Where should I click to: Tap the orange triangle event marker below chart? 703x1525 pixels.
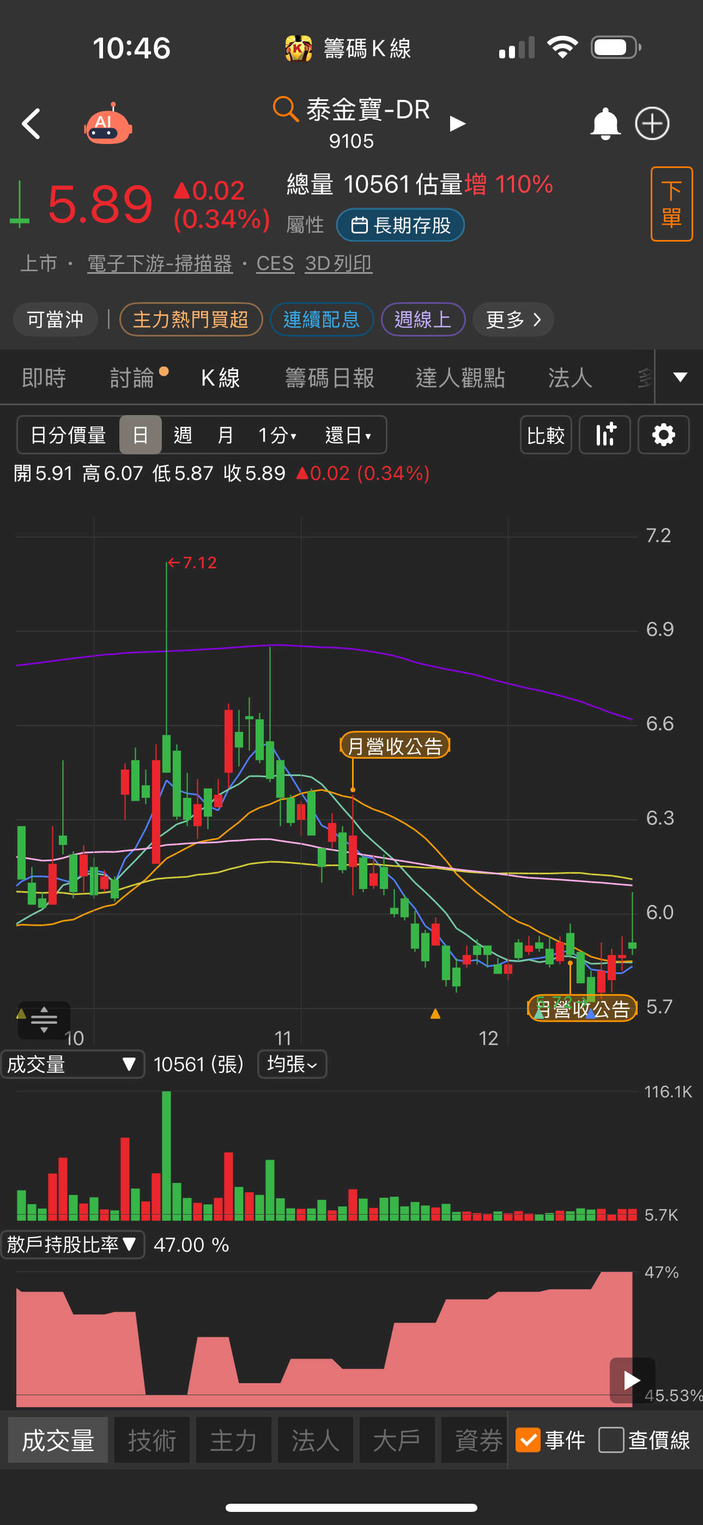[x=435, y=1013]
